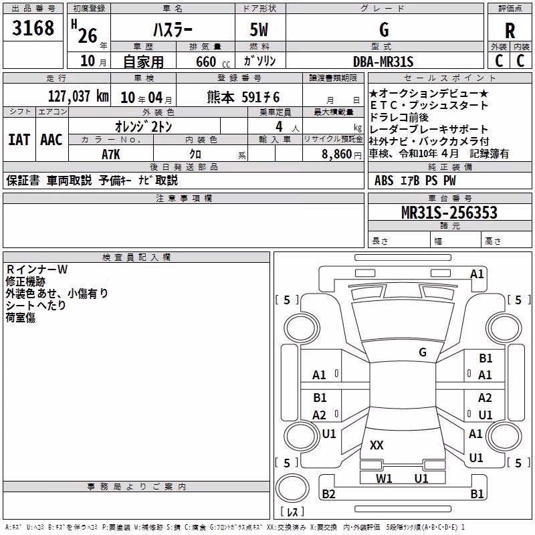Select inspector note シートへたり
535x535 pixels.
(x=35, y=306)
